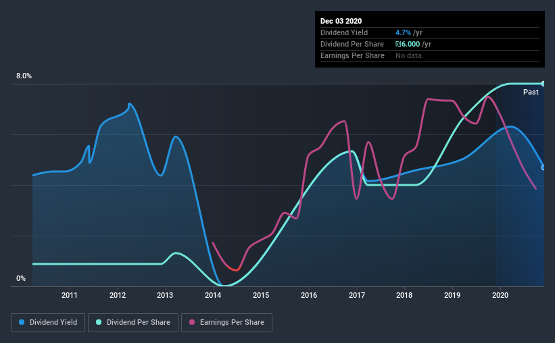555x343 pixels.
Task: Click the 2020 x-axis label
Action: point(500,295)
